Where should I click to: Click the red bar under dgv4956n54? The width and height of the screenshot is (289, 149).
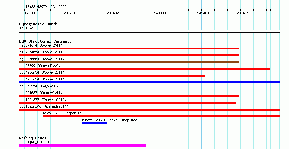point(112,76)
